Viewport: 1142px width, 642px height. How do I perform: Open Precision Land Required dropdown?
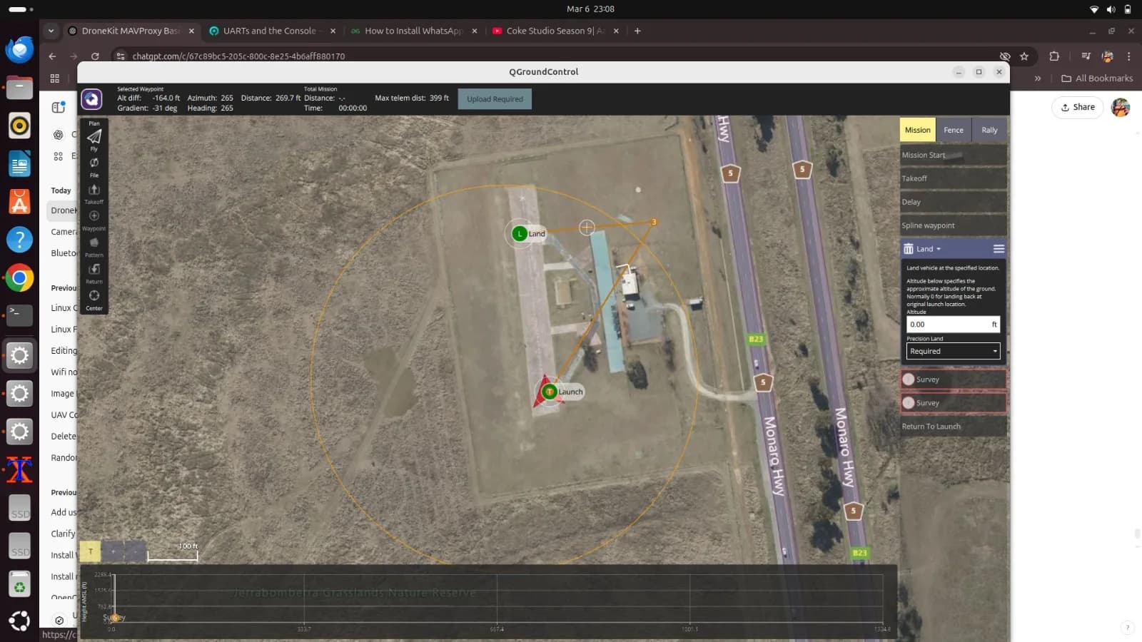(x=953, y=351)
